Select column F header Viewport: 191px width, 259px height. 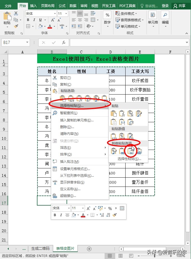[170, 52]
